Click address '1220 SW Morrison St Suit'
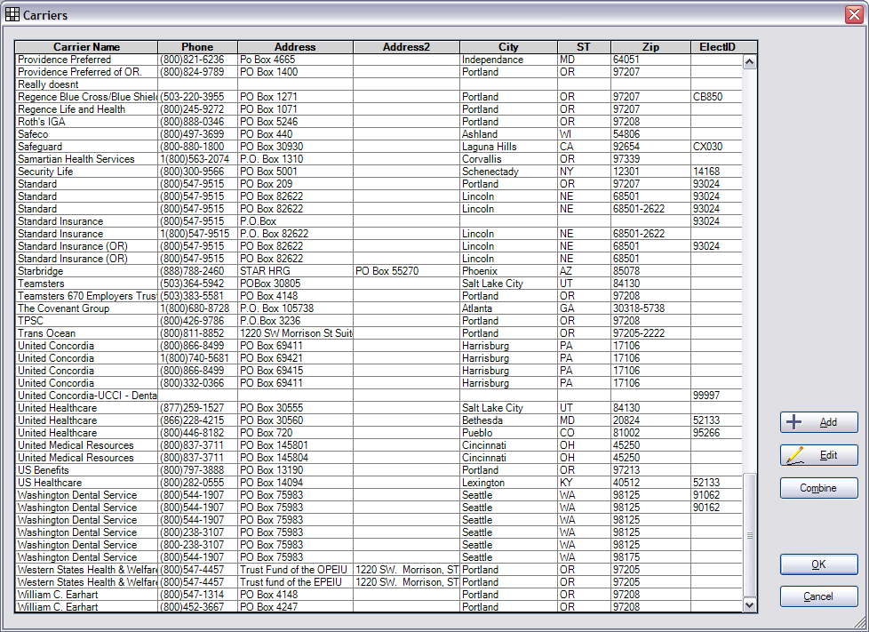 pyautogui.click(x=296, y=333)
